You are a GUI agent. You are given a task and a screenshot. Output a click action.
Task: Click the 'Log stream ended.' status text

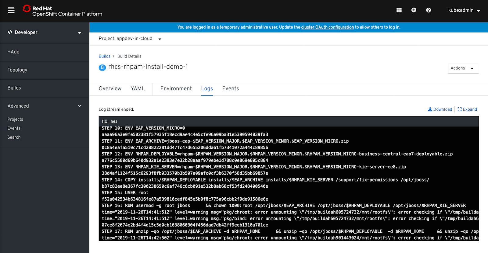(116, 109)
